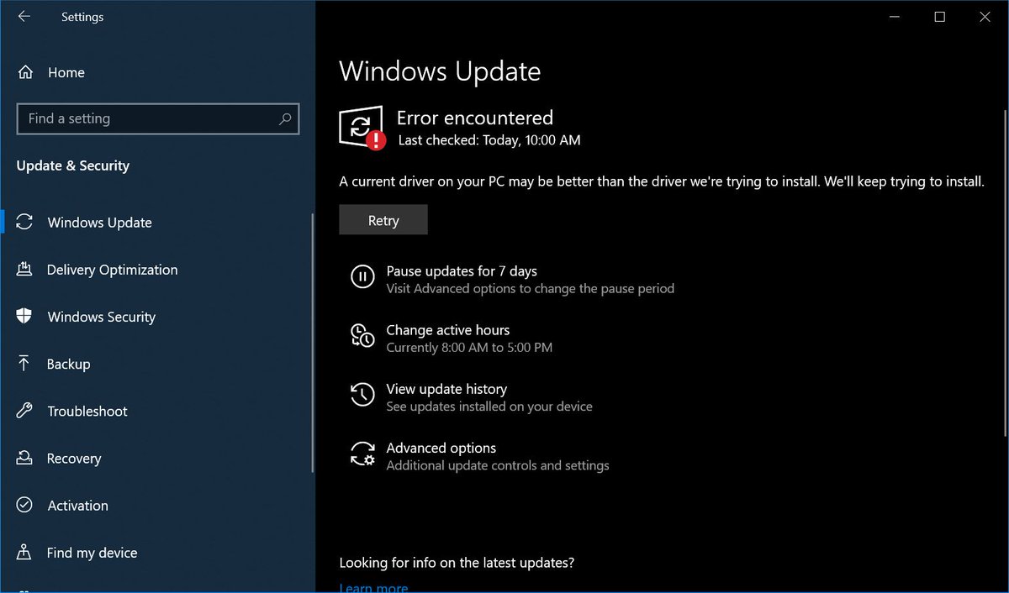Click the driver error message text
The height and width of the screenshot is (593, 1009).
click(x=662, y=181)
